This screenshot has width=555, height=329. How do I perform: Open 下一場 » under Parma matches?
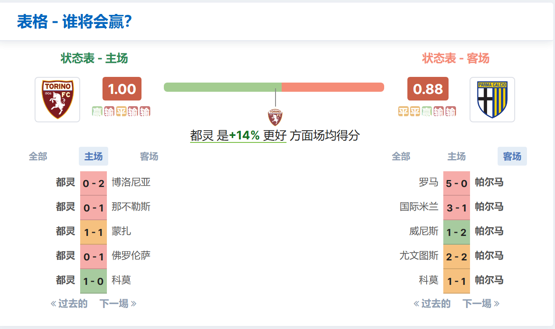[x=481, y=304]
